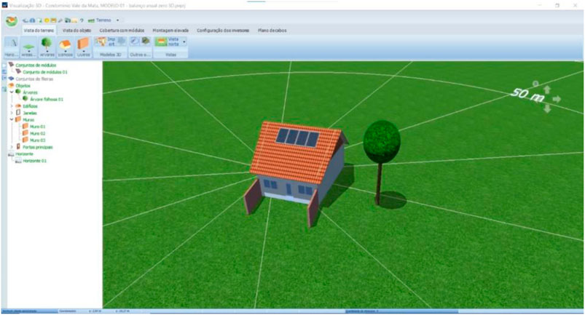This screenshot has height=315, width=585.
Task: Open the Plano de cabos tab
Action: [272, 31]
